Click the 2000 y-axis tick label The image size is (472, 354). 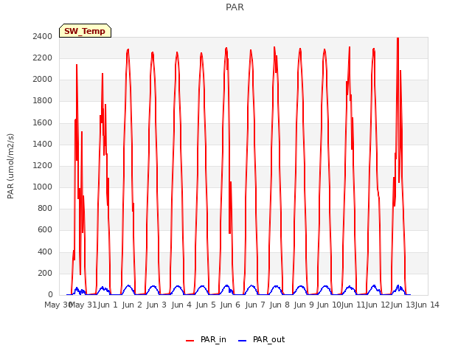point(43,80)
